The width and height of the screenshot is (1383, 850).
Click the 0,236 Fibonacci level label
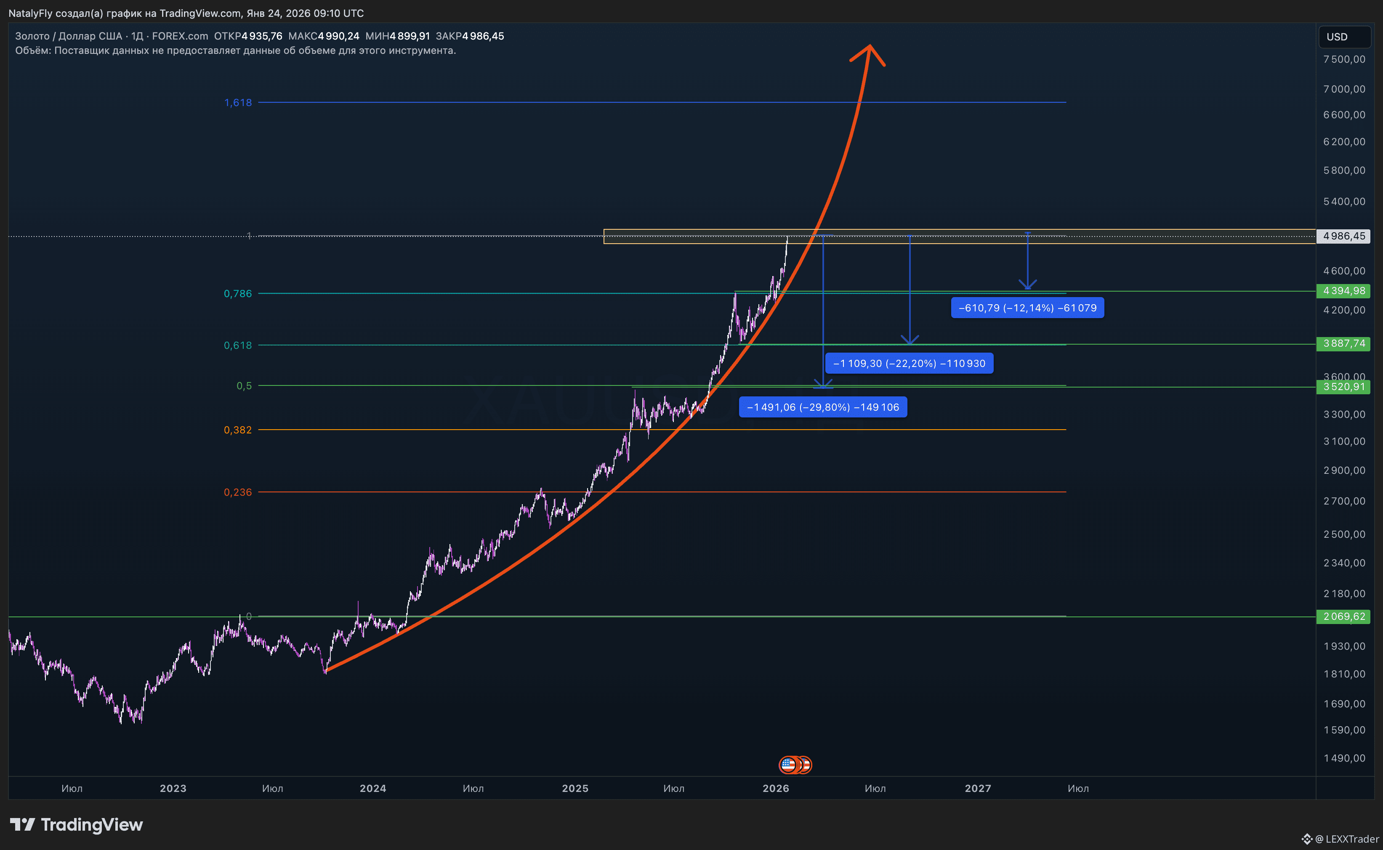tap(238, 492)
